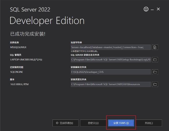169x131 pixels.
Task: Copy the connection string with the copy icon
Action: point(155,47)
